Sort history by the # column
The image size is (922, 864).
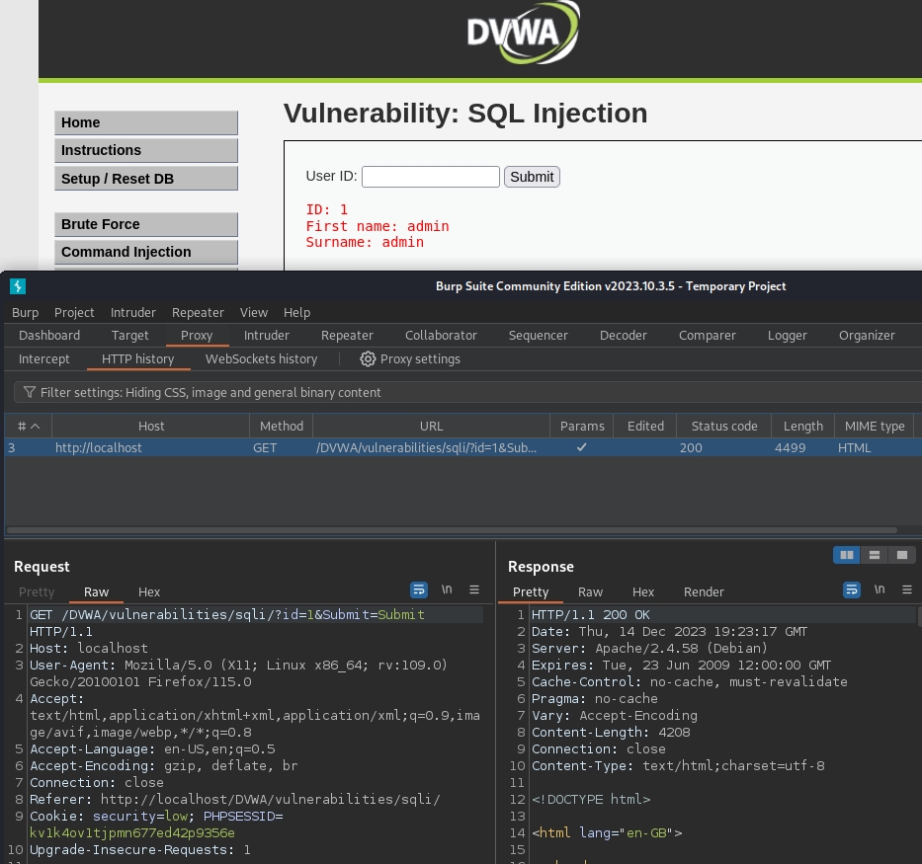[x=28, y=427]
